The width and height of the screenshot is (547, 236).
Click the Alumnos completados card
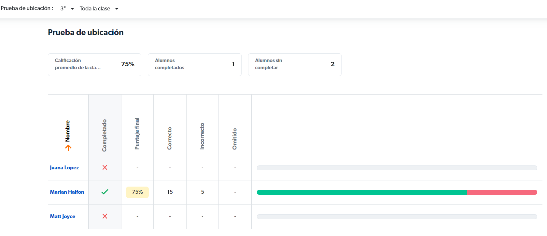tap(195, 65)
